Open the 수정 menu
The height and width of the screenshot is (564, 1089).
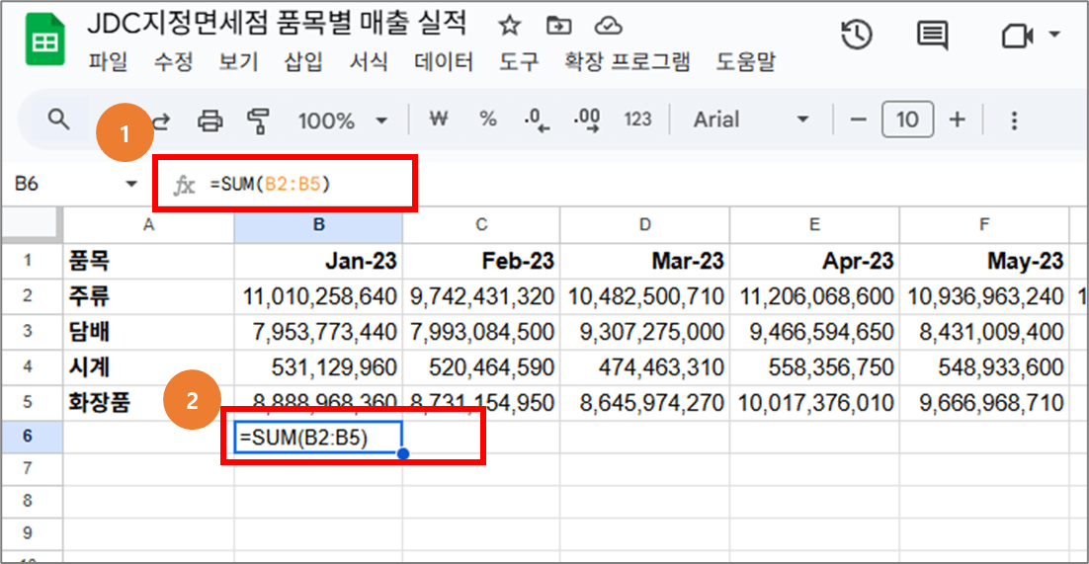coord(173,63)
